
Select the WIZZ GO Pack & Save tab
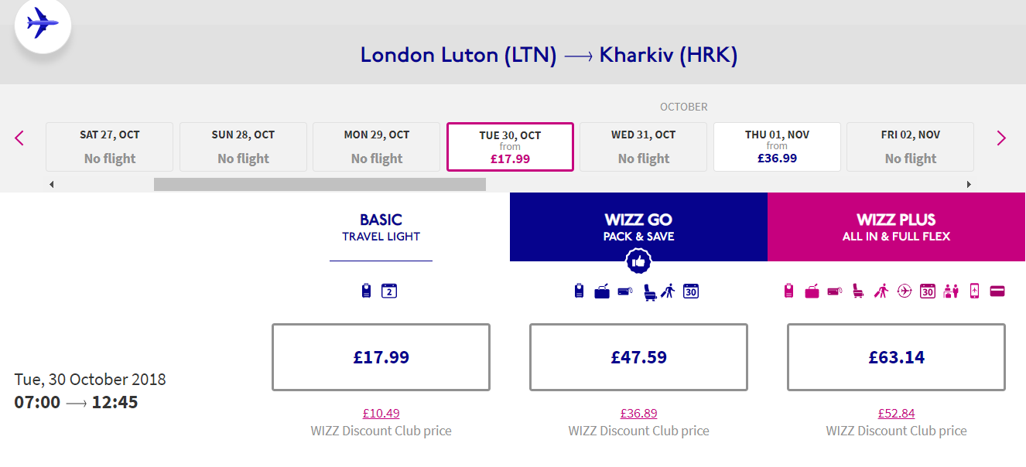(638, 227)
